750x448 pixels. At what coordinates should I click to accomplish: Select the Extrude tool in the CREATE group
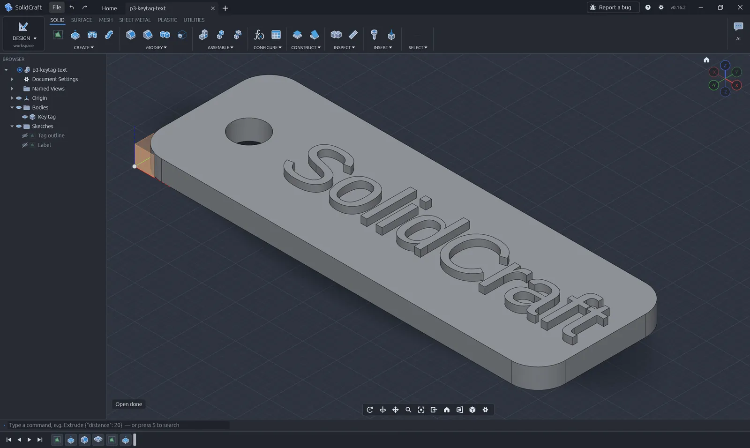[x=75, y=35]
